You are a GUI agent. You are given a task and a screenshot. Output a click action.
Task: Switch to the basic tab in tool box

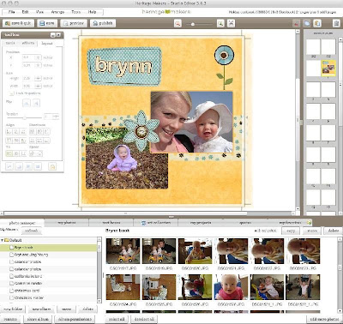(10, 43)
